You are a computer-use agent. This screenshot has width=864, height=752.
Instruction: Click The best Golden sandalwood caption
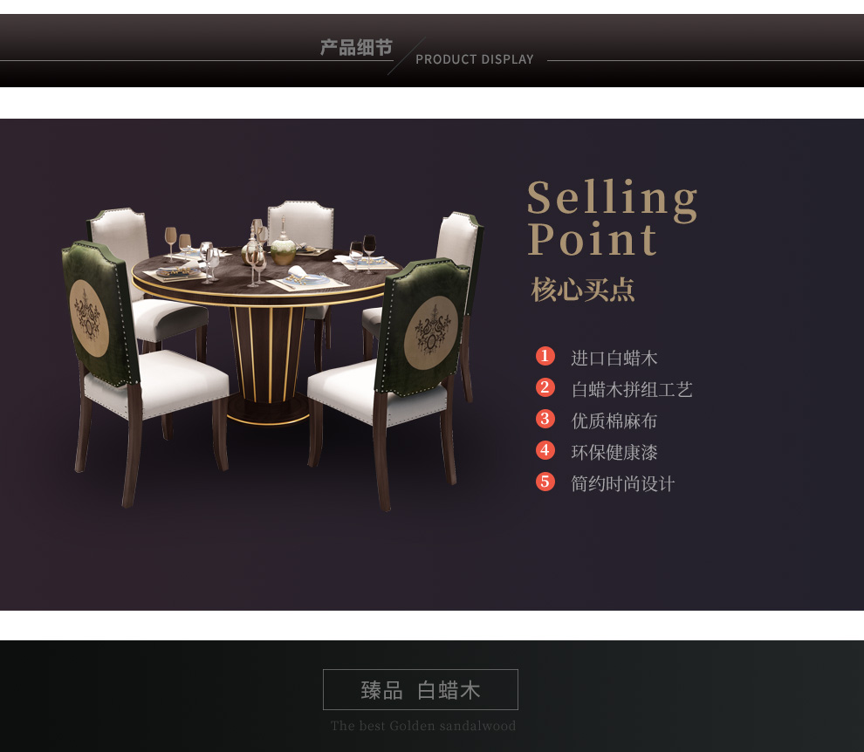click(423, 726)
